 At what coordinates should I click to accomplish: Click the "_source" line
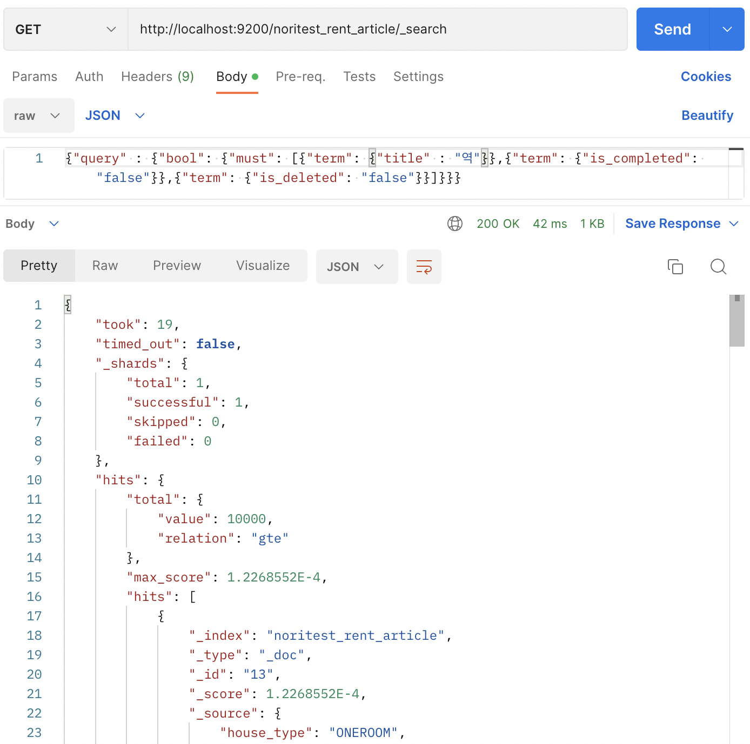235,713
